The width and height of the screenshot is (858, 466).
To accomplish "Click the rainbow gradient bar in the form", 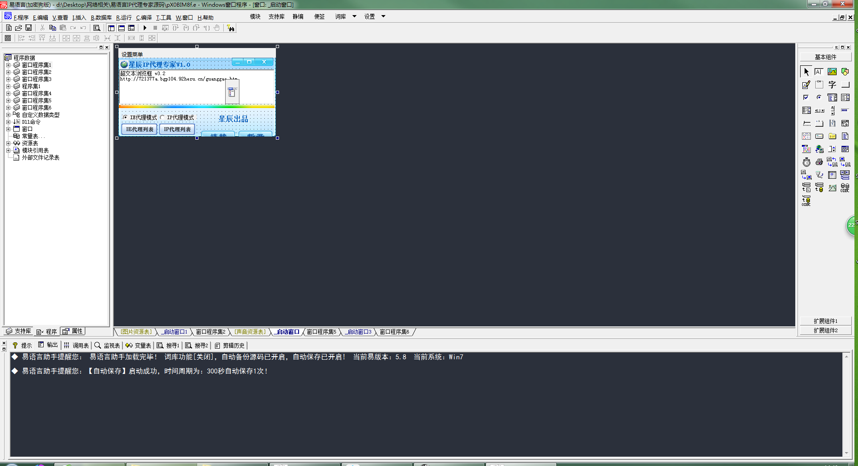I will (x=197, y=107).
